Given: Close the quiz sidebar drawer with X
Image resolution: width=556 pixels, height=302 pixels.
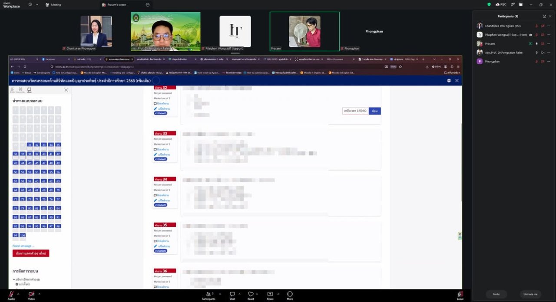Looking at the screenshot, I should click(66, 90).
